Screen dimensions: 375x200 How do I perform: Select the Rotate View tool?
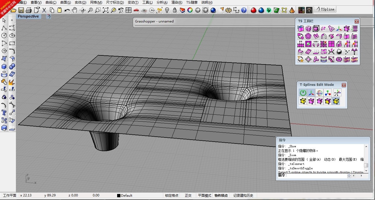tap(82, 10)
